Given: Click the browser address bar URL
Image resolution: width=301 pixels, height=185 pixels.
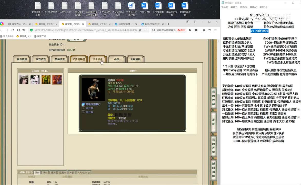Looking at the screenshot, I should [x=86, y=30].
